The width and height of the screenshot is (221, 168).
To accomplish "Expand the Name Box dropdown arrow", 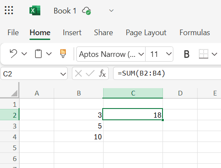I will 63,74.
